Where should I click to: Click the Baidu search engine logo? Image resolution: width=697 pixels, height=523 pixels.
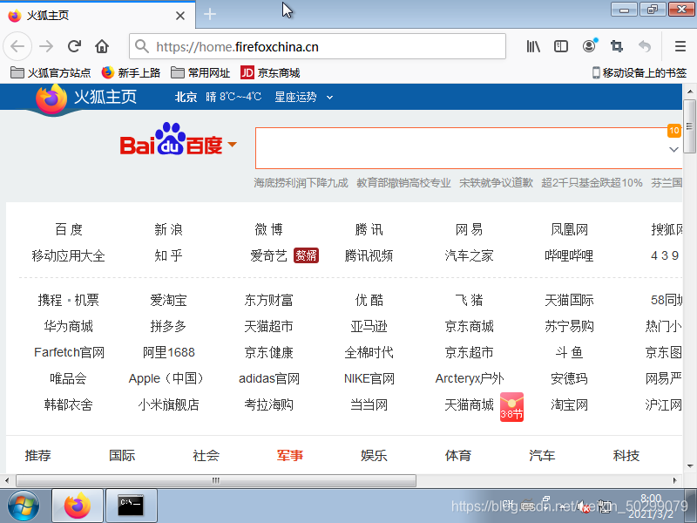pyautogui.click(x=171, y=139)
